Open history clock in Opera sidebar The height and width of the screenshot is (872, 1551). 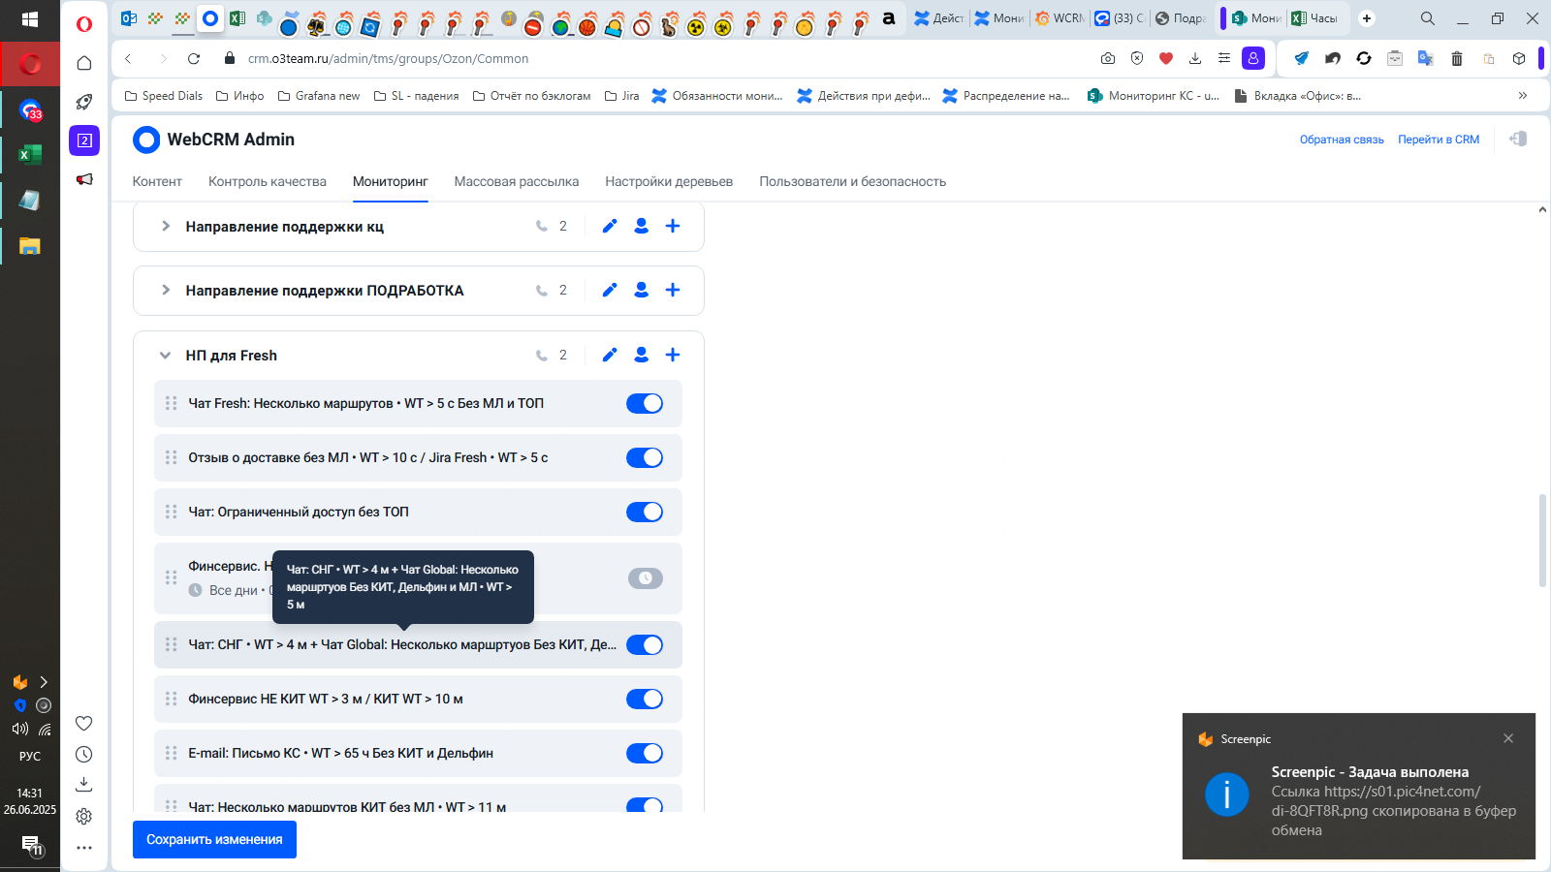coord(84,754)
